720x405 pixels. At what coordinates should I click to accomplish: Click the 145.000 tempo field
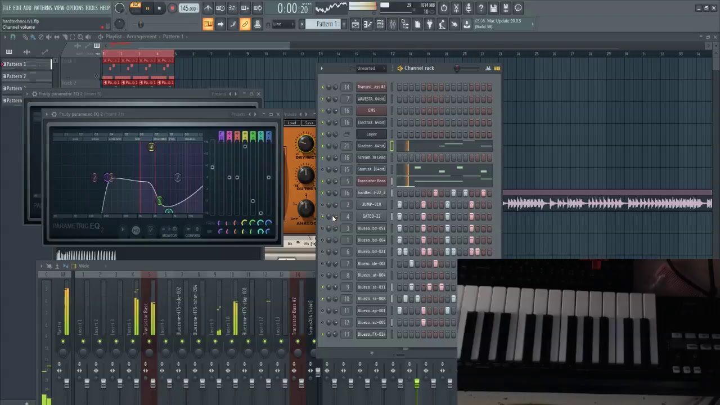tap(188, 8)
